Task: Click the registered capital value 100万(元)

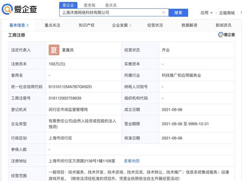Action: pos(57,64)
